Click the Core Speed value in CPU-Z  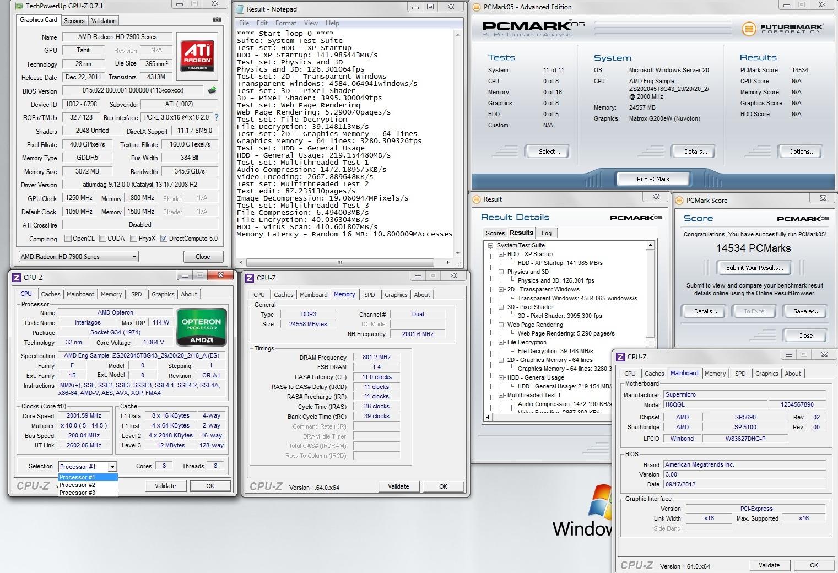point(84,416)
